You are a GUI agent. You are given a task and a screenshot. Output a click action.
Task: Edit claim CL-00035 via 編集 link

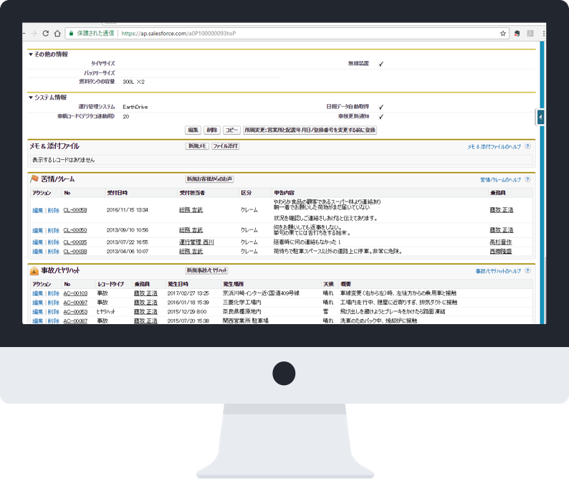point(38,242)
